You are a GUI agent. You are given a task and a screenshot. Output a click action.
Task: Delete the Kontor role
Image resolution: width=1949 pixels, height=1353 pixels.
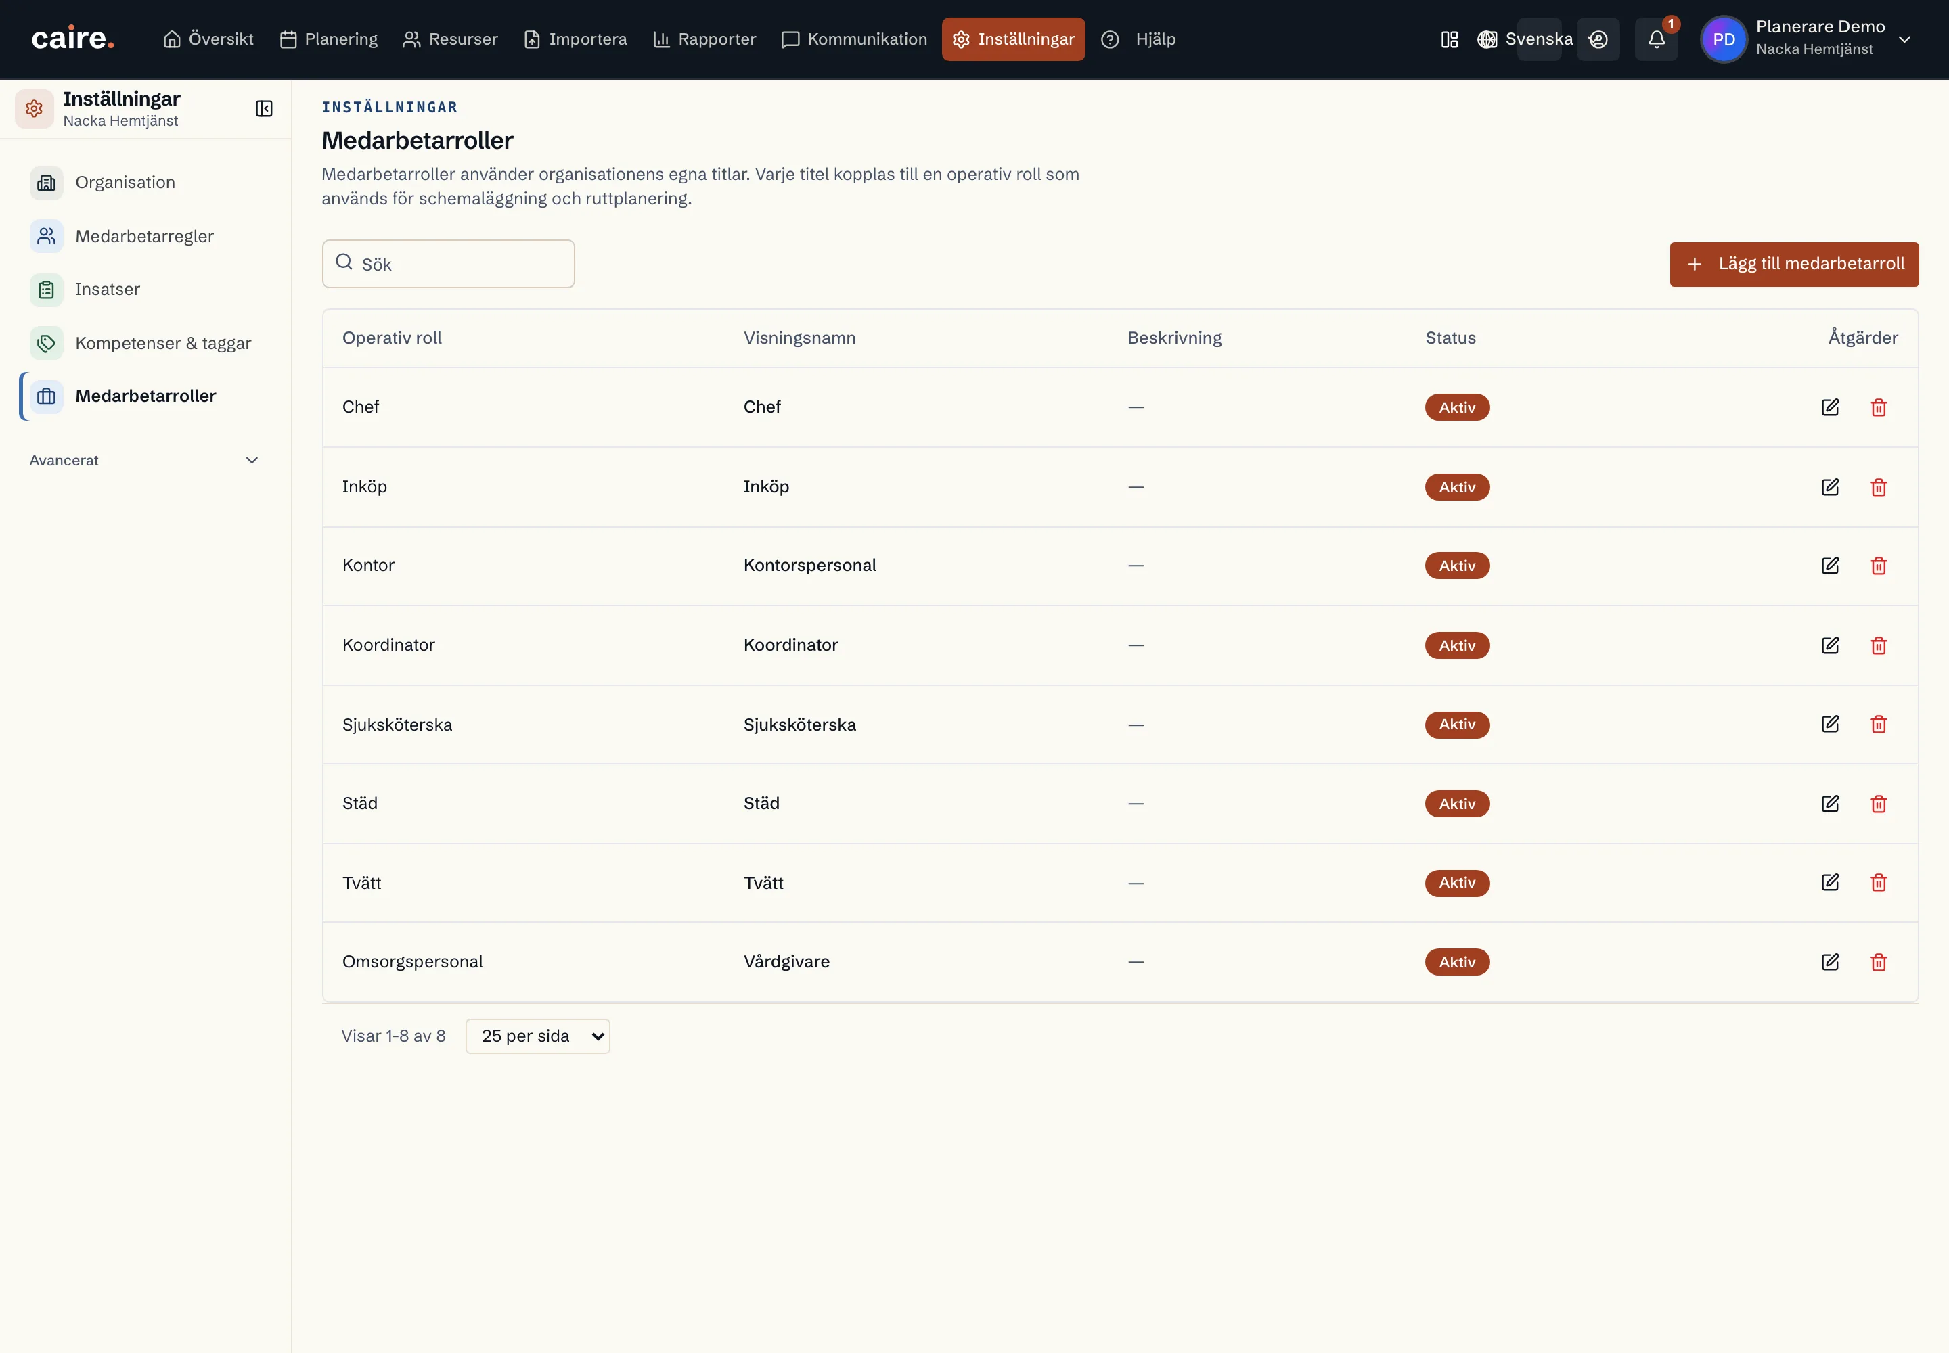click(1878, 566)
